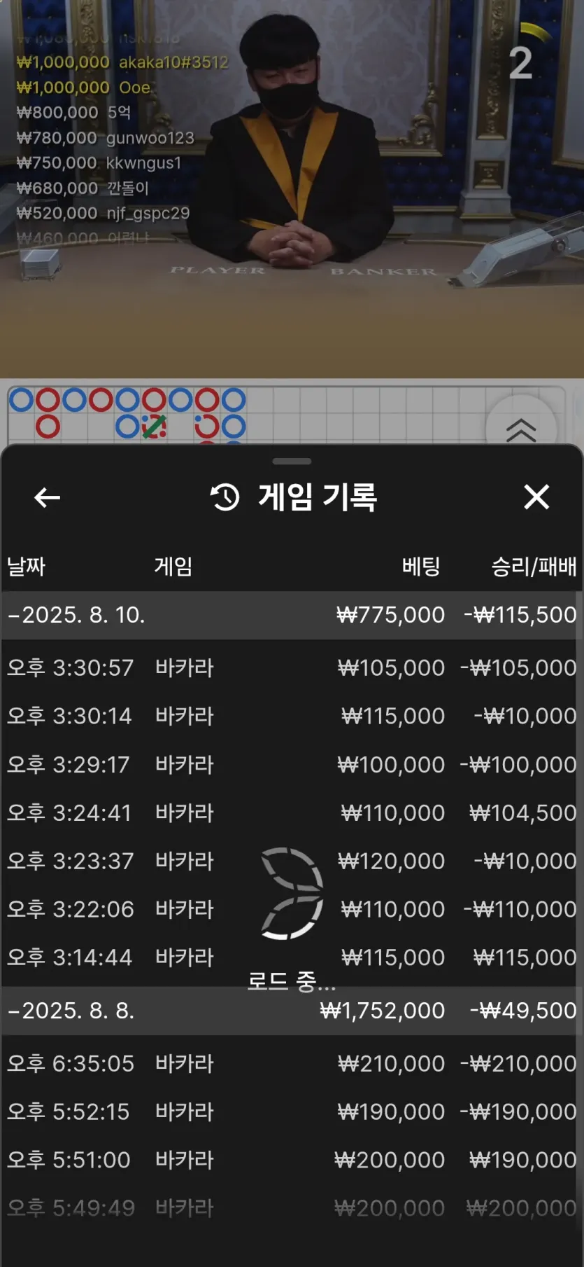The width and height of the screenshot is (584, 1267).
Task: Select the 오후 3:29:17 game entry
Action: click(x=291, y=764)
